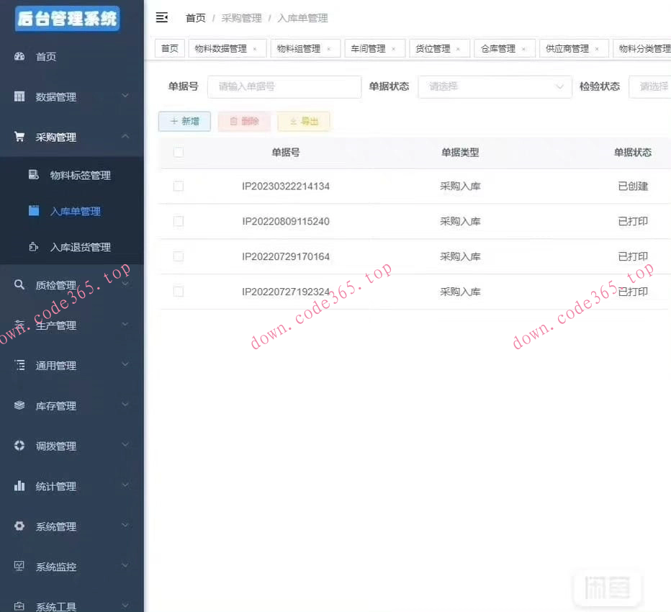This screenshot has height=612, width=671.
Task: Click the 导出 export button
Action: coord(303,122)
